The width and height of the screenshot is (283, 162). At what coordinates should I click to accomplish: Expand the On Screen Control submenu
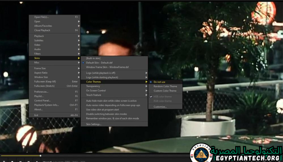tap(96, 90)
